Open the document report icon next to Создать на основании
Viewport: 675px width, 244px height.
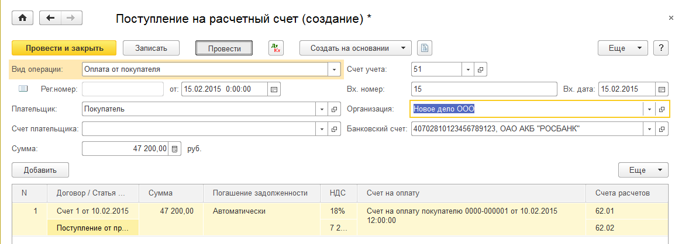point(425,48)
